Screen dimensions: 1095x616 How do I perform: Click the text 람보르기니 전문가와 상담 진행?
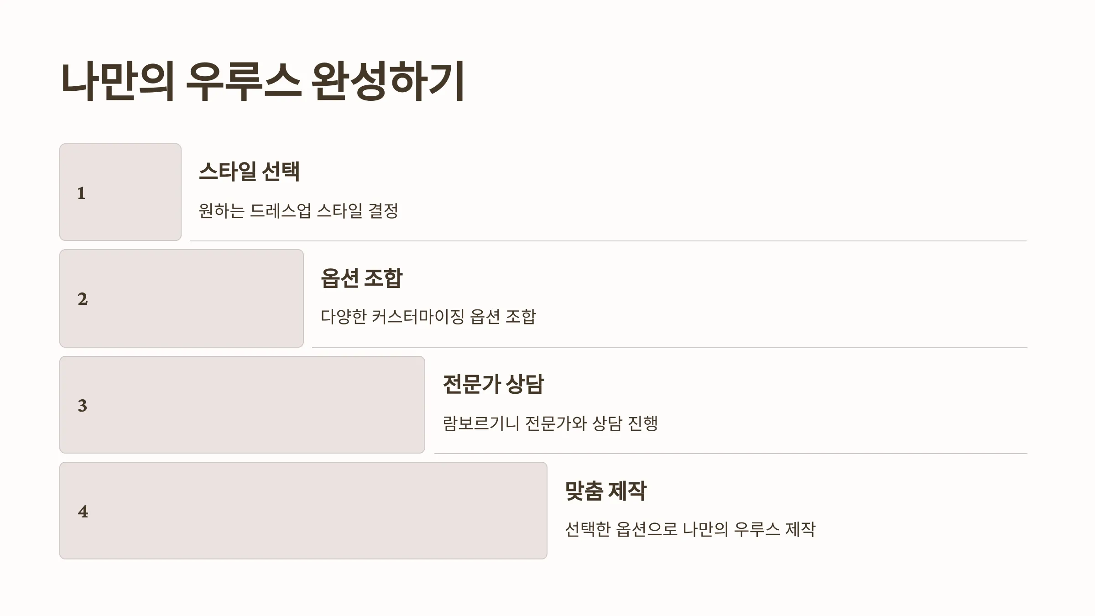tap(550, 423)
